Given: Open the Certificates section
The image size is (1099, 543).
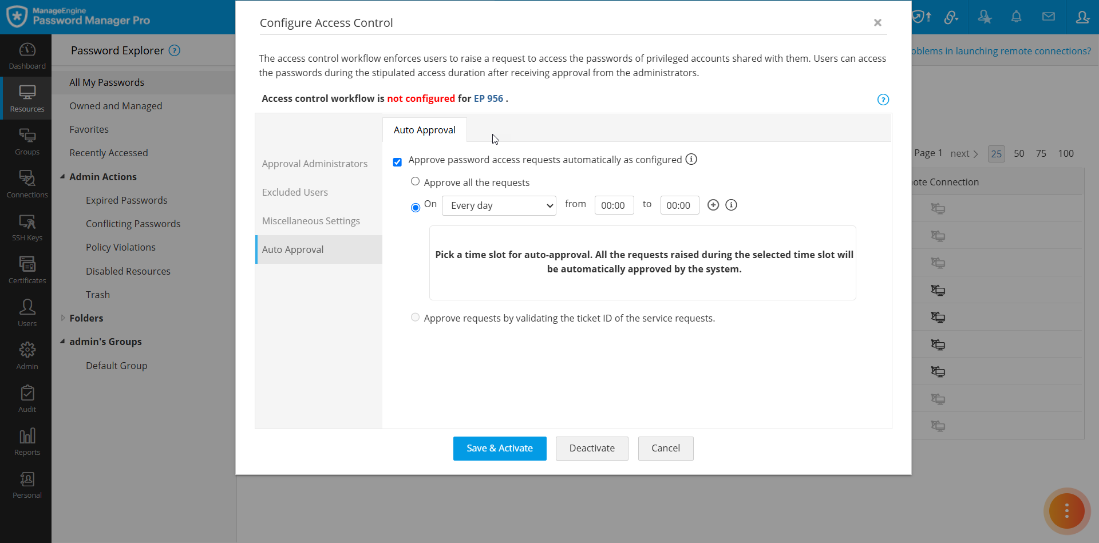Looking at the screenshot, I should coord(26,269).
